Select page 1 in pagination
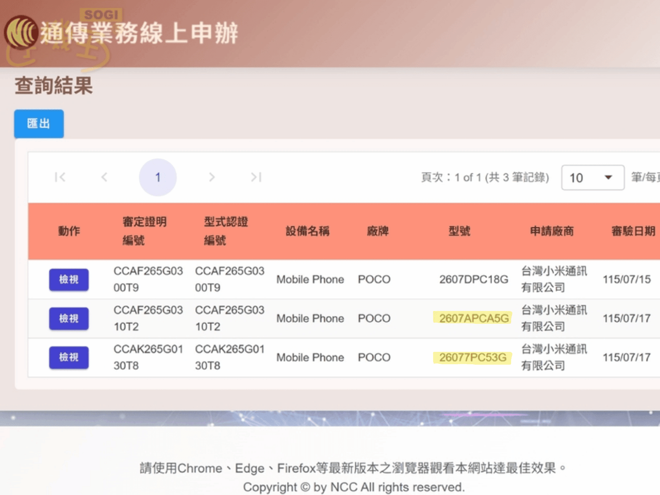This screenshot has width=660, height=495. pos(158,177)
